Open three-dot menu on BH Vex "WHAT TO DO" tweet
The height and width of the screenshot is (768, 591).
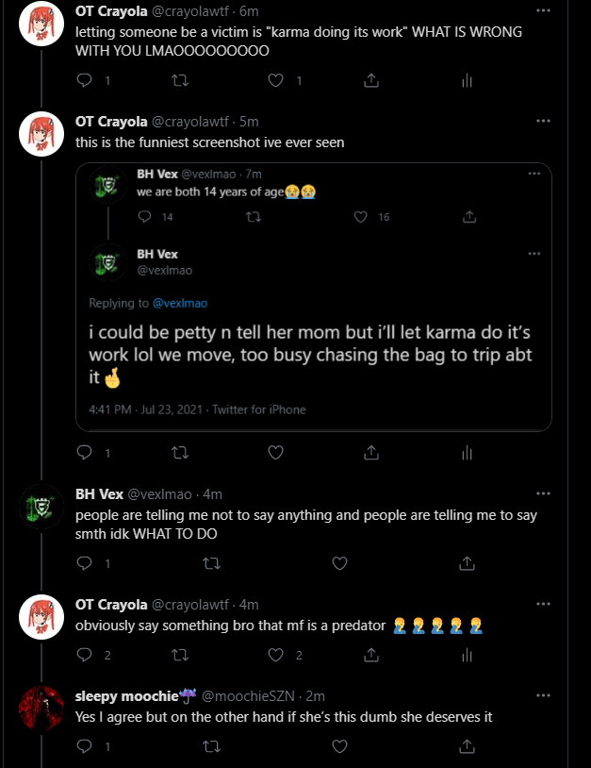[x=543, y=493]
